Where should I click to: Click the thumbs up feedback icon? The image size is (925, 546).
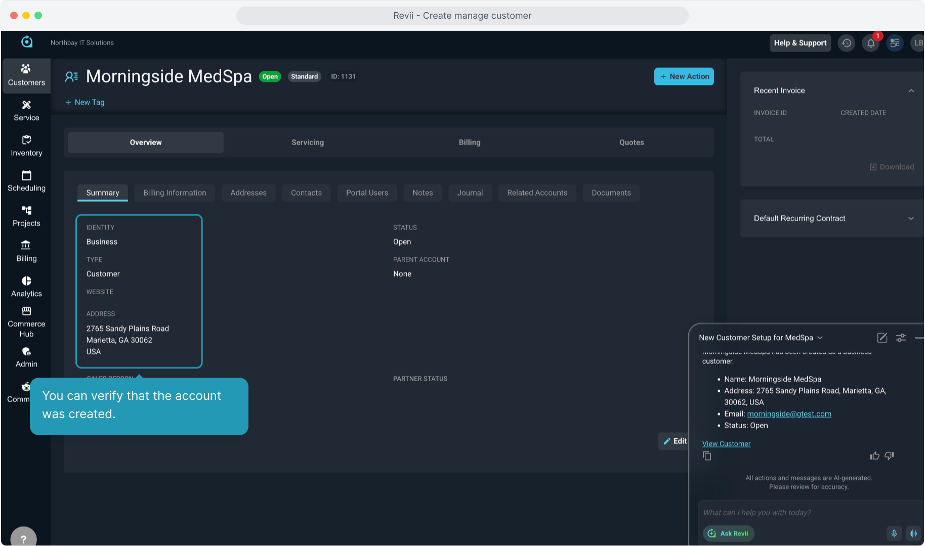874,456
